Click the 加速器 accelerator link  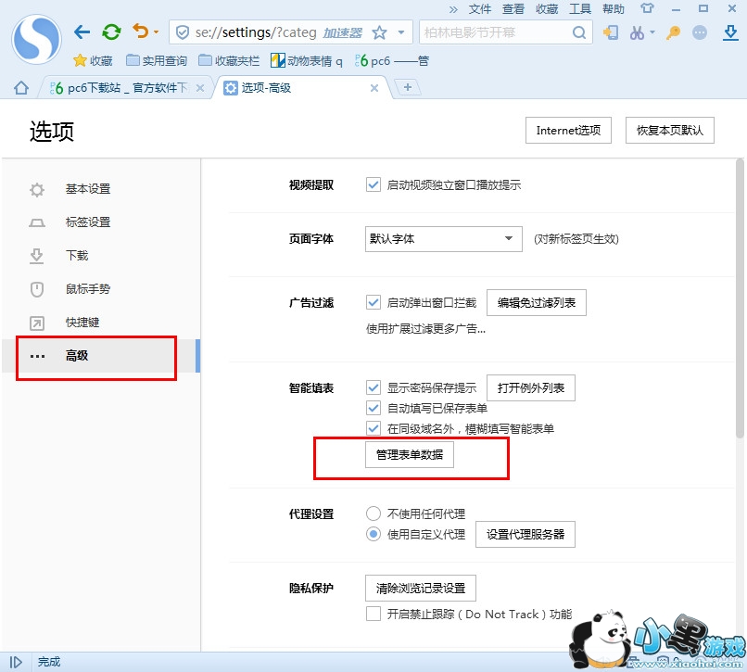tap(343, 32)
